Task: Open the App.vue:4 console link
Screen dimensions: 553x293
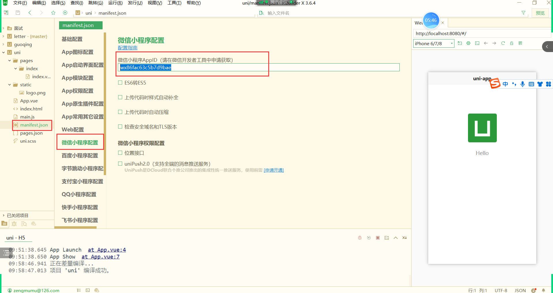Action: click(x=107, y=250)
